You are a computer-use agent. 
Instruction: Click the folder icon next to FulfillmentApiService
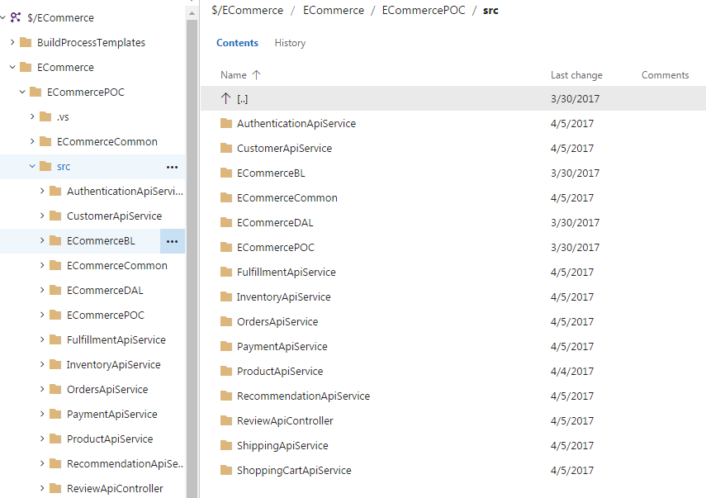click(225, 272)
